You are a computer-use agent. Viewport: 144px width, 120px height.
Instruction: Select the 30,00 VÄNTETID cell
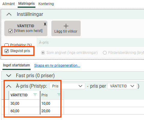(24, 103)
